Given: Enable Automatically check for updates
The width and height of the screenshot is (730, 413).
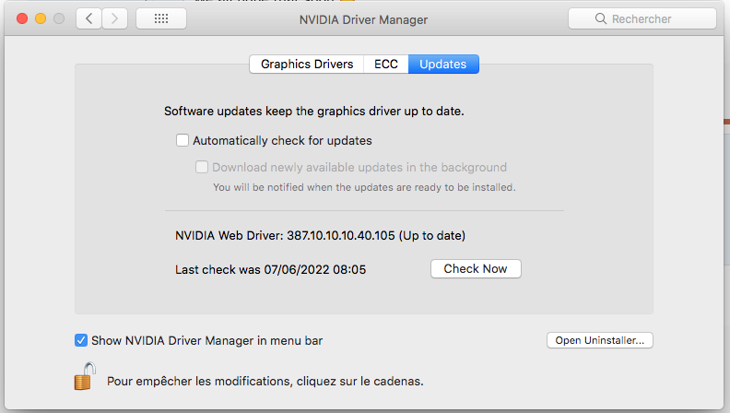Looking at the screenshot, I should point(182,141).
